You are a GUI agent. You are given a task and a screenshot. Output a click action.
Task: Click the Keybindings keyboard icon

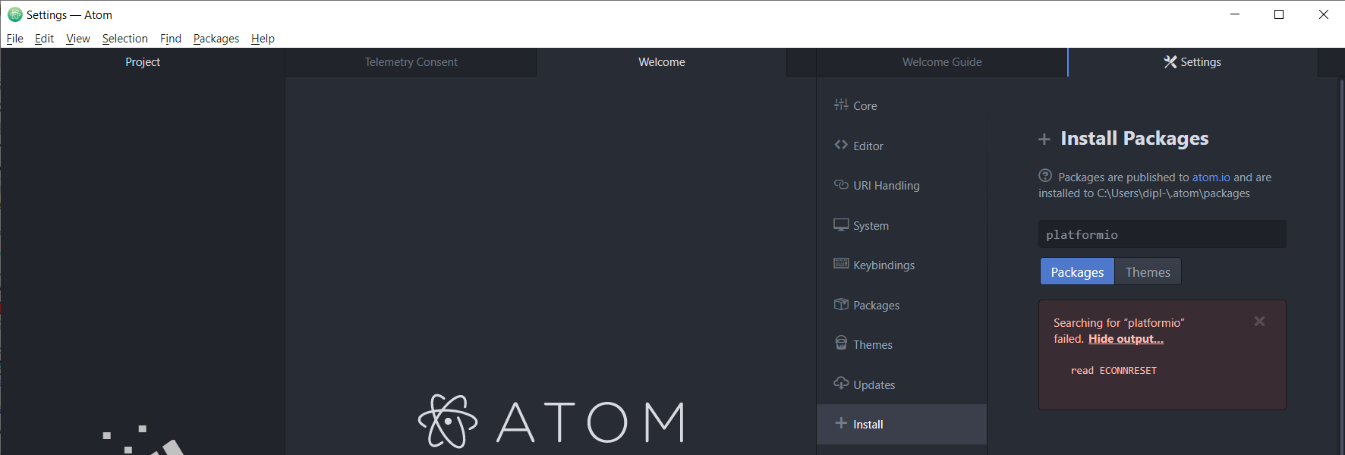pos(841,264)
